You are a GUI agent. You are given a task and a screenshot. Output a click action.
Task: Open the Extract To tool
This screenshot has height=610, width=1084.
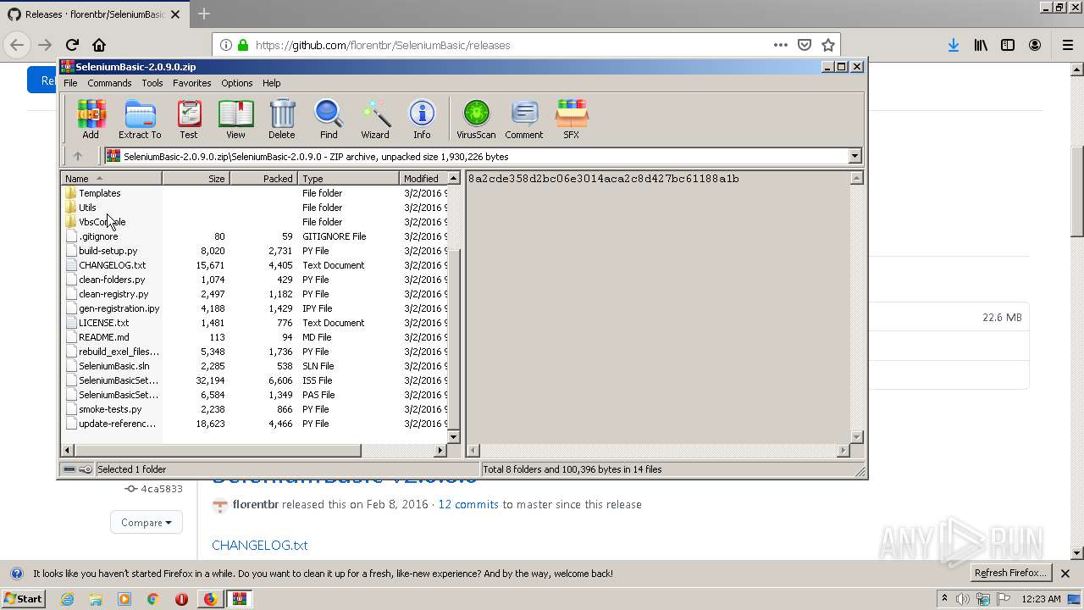(140, 119)
